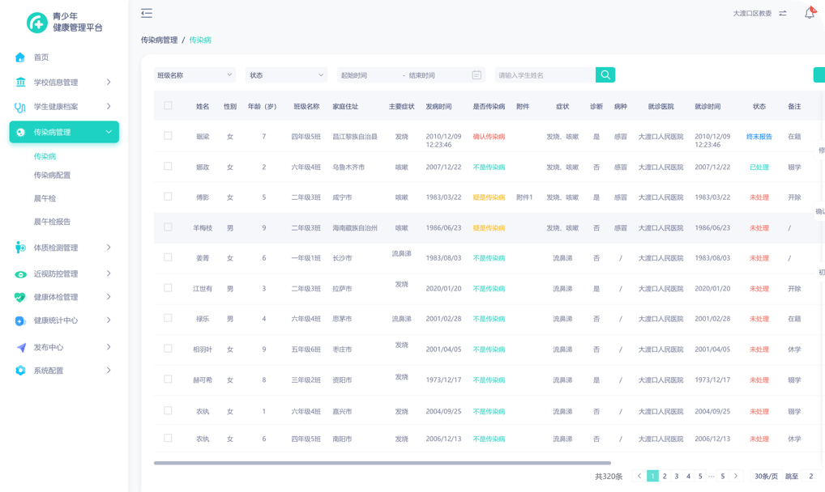Click the 学生健康档案 stethoscope icon

(x=20, y=107)
